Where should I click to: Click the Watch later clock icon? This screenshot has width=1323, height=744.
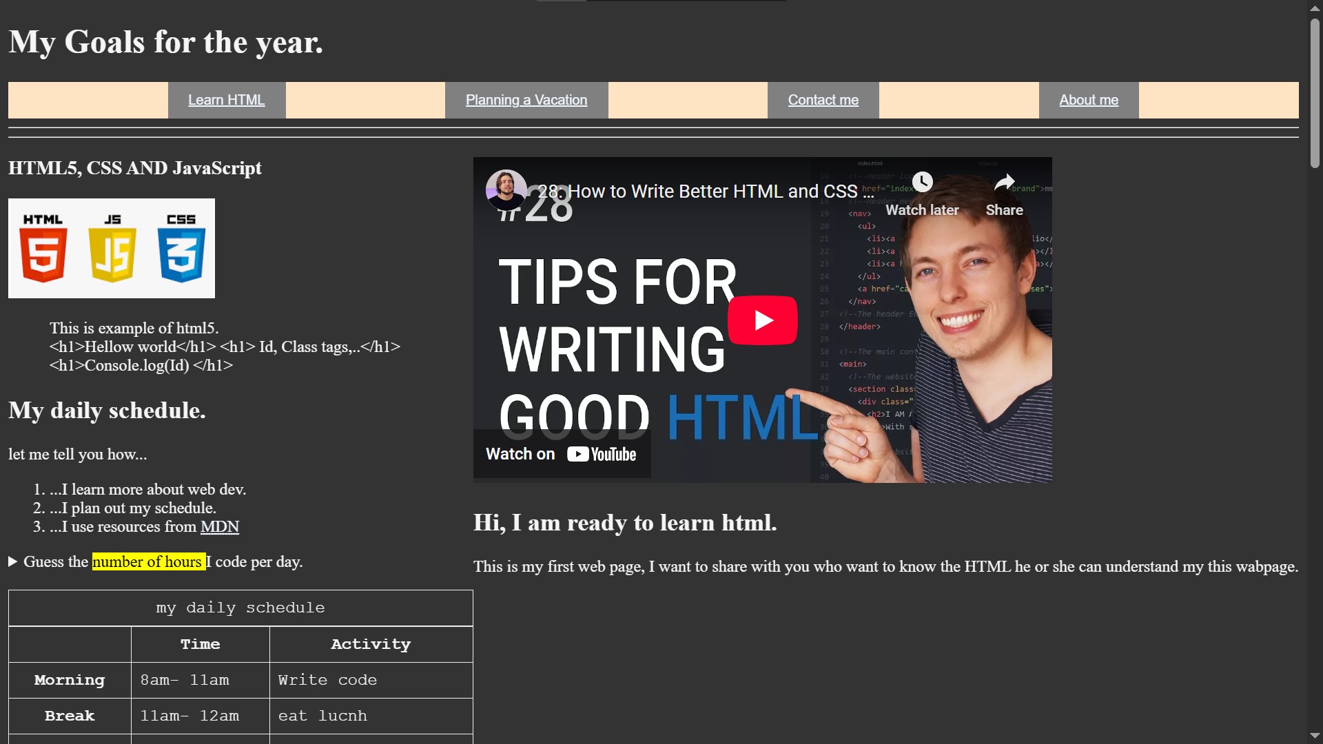pyautogui.click(x=922, y=182)
